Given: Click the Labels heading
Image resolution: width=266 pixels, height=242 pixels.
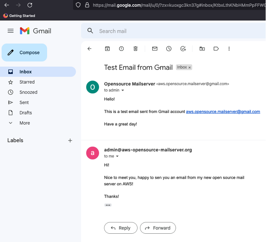Looking at the screenshot, I should click(15, 140).
